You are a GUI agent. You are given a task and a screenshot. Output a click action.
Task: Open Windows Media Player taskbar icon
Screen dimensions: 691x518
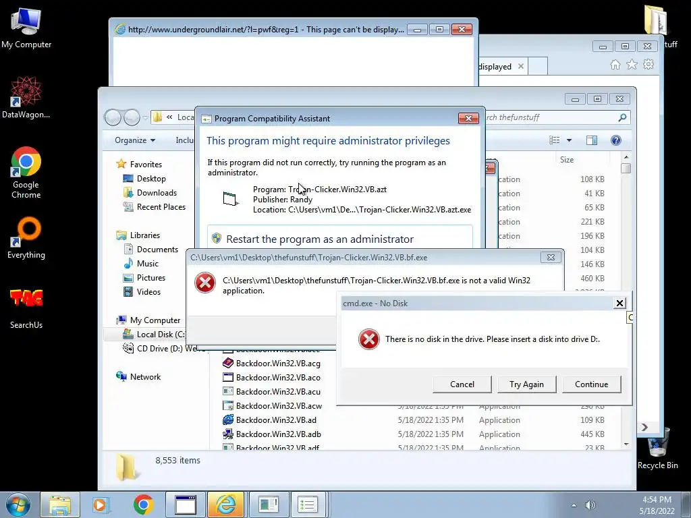click(100, 505)
